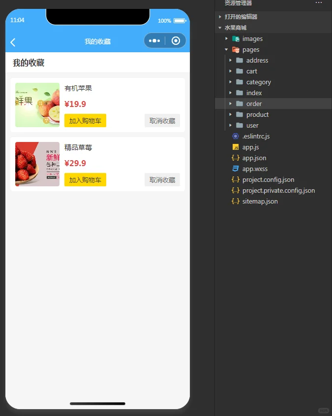Click the braces icon beside project.private.config.json
The image size is (332, 416).
tap(236, 190)
